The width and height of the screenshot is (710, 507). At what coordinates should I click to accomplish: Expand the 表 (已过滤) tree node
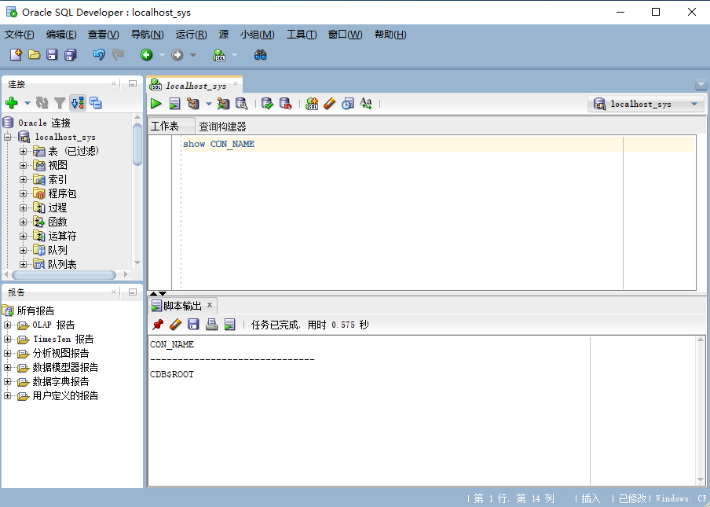23,151
